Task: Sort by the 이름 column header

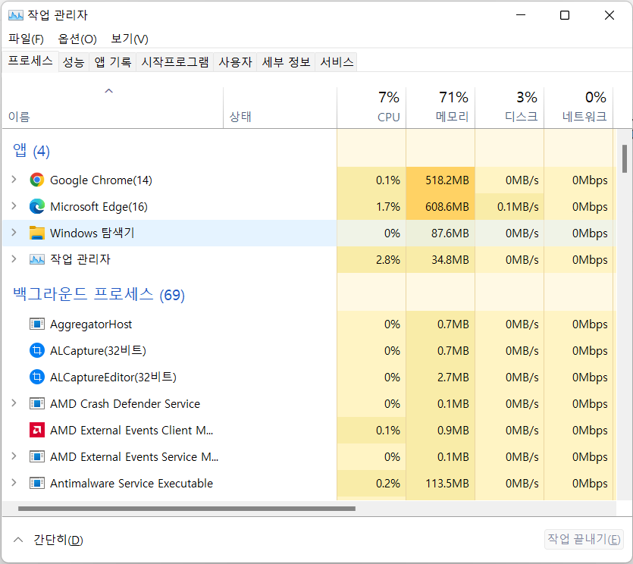Action: click(x=113, y=108)
